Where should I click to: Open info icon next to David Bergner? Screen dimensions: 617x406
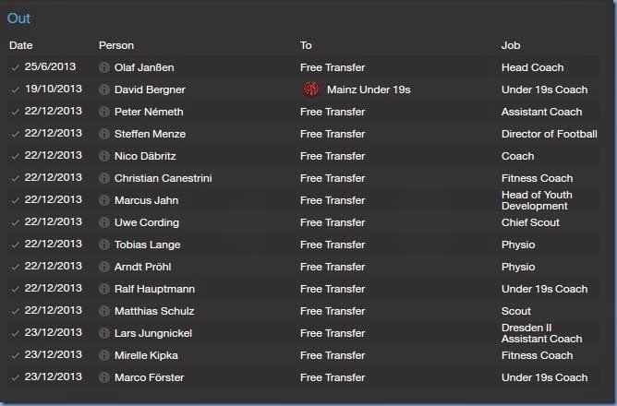point(104,90)
